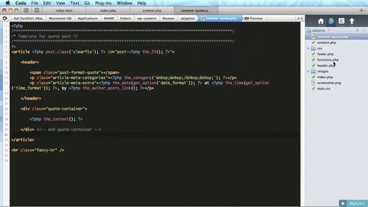Toggle the Preview eye button
368x207 pixels.
point(254,18)
